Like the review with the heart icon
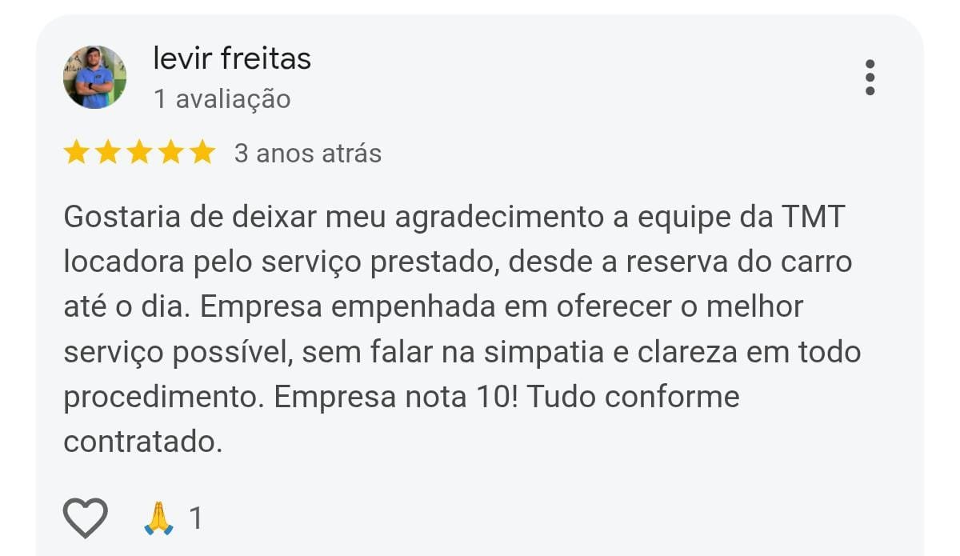Image resolution: width=960 pixels, height=556 pixels. click(x=86, y=518)
